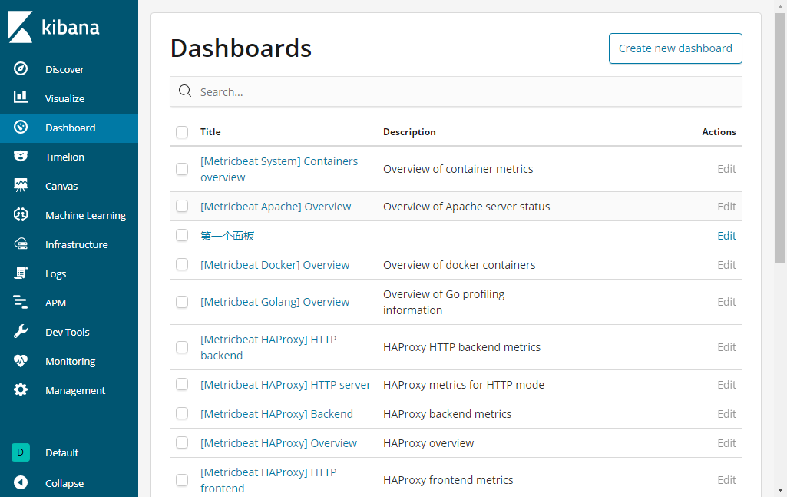Open the 第一个面板 dashboard
This screenshot has height=497, width=787.
[x=227, y=236]
